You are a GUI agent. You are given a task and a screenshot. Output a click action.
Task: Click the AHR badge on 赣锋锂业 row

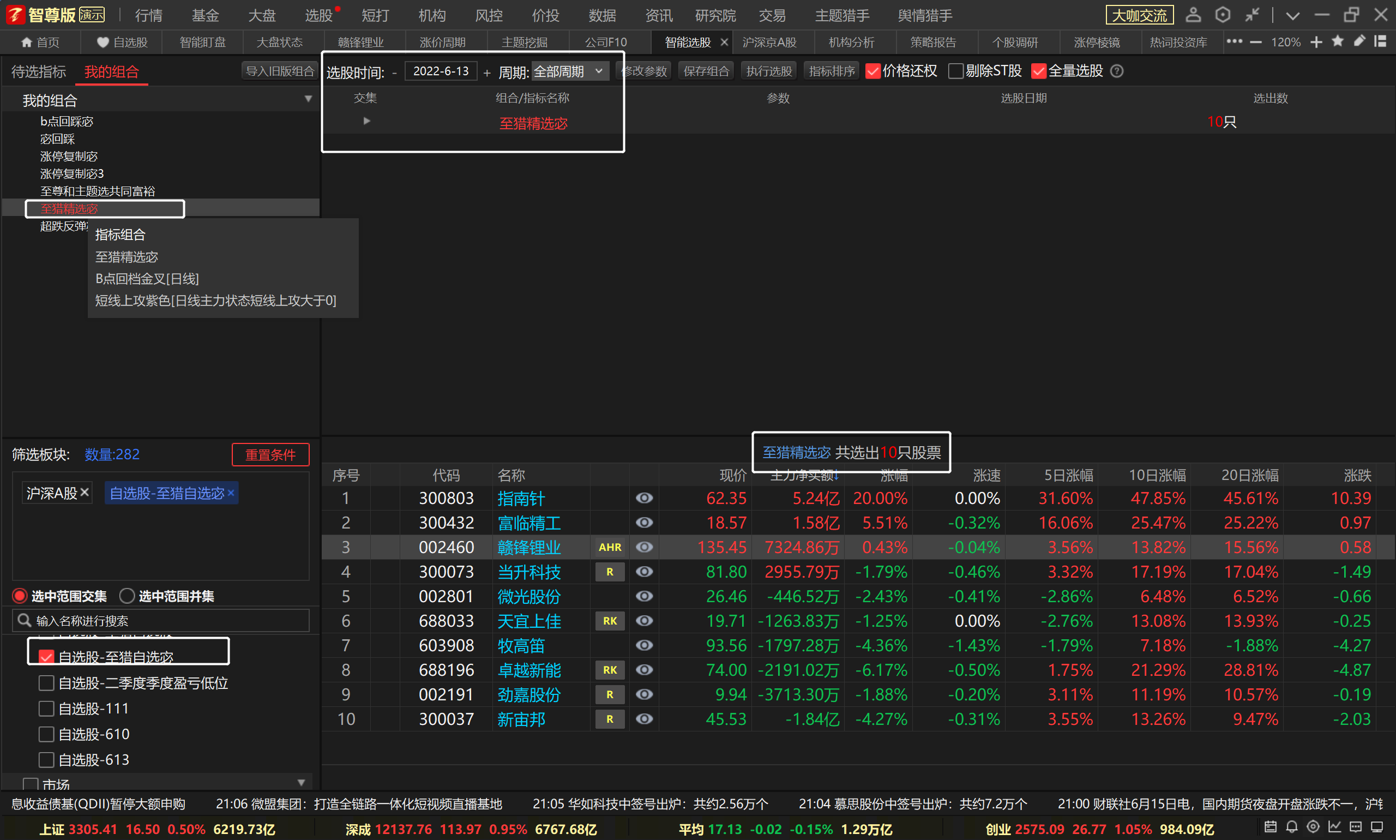click(610, 547)
